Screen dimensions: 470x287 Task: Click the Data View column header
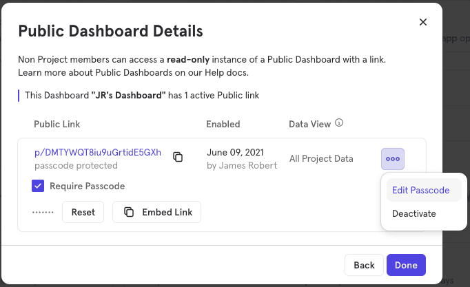point(310,125)
